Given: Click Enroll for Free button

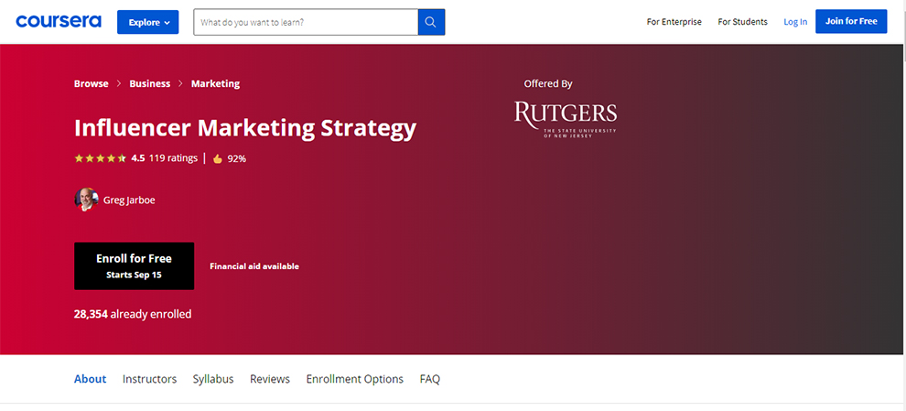Looking at the screenshot, I should point(134,265).
